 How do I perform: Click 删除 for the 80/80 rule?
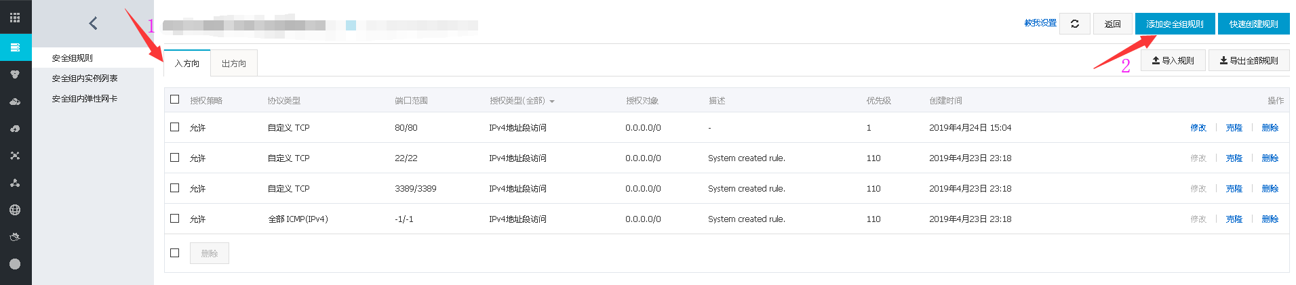coord(1270,128)
